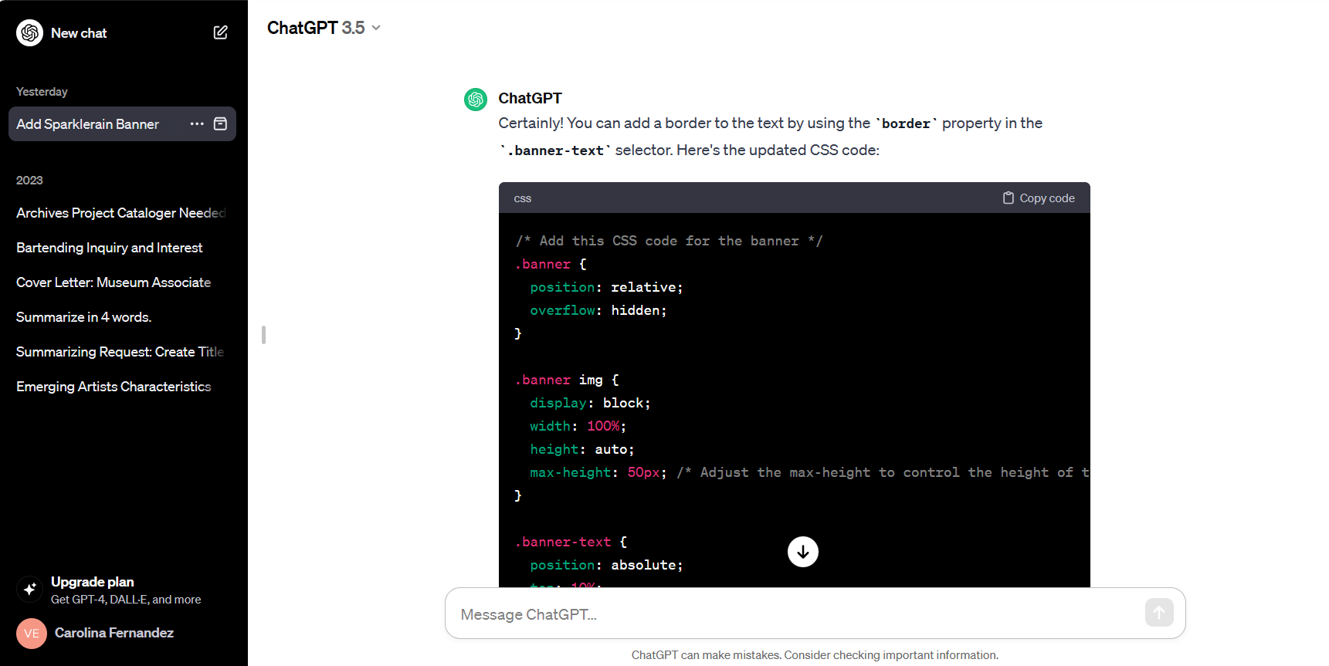The width and height of the screenshot is (1329, 666).
Task: Click 'ChatGPT can make mistakes' disclaimer text
Action: click(815, 655)
